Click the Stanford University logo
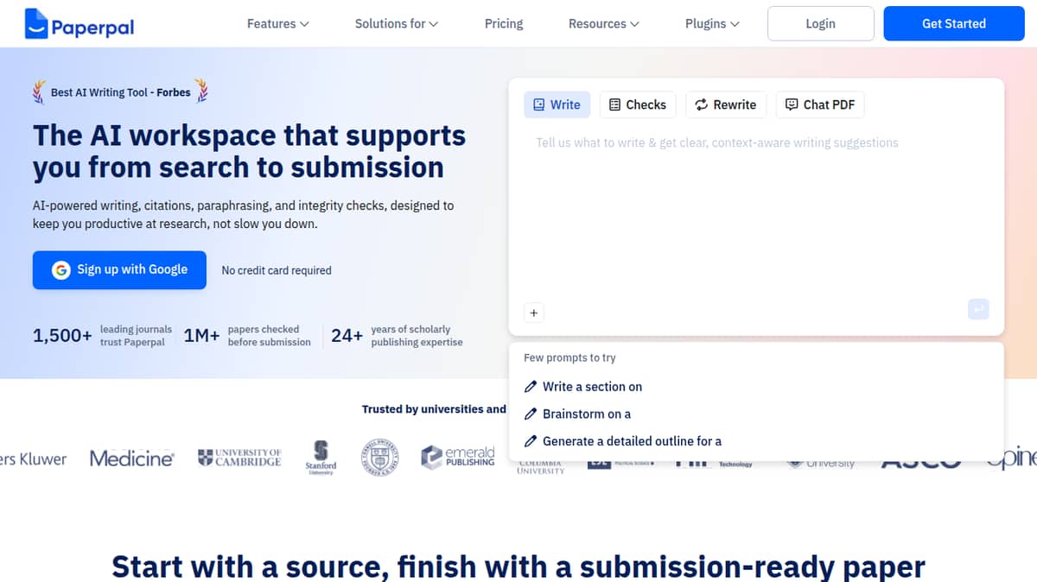Viewport: 1037px width, 582px height. (x=321, y=458)
